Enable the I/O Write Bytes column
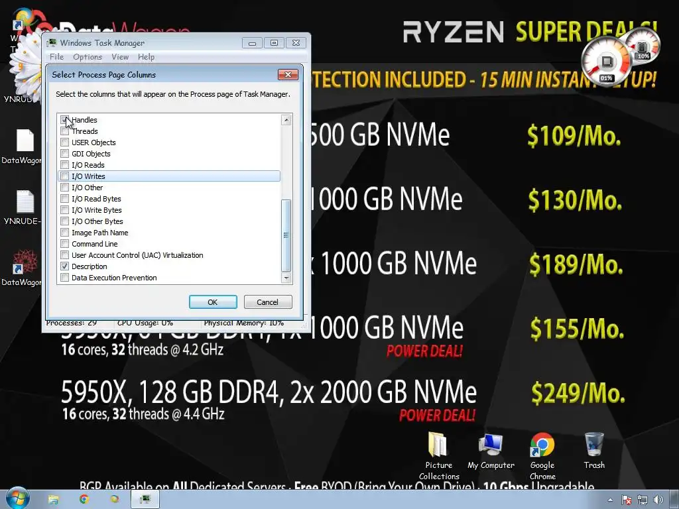This screenshot has width=679, height=509. click(x=64, y=210)
